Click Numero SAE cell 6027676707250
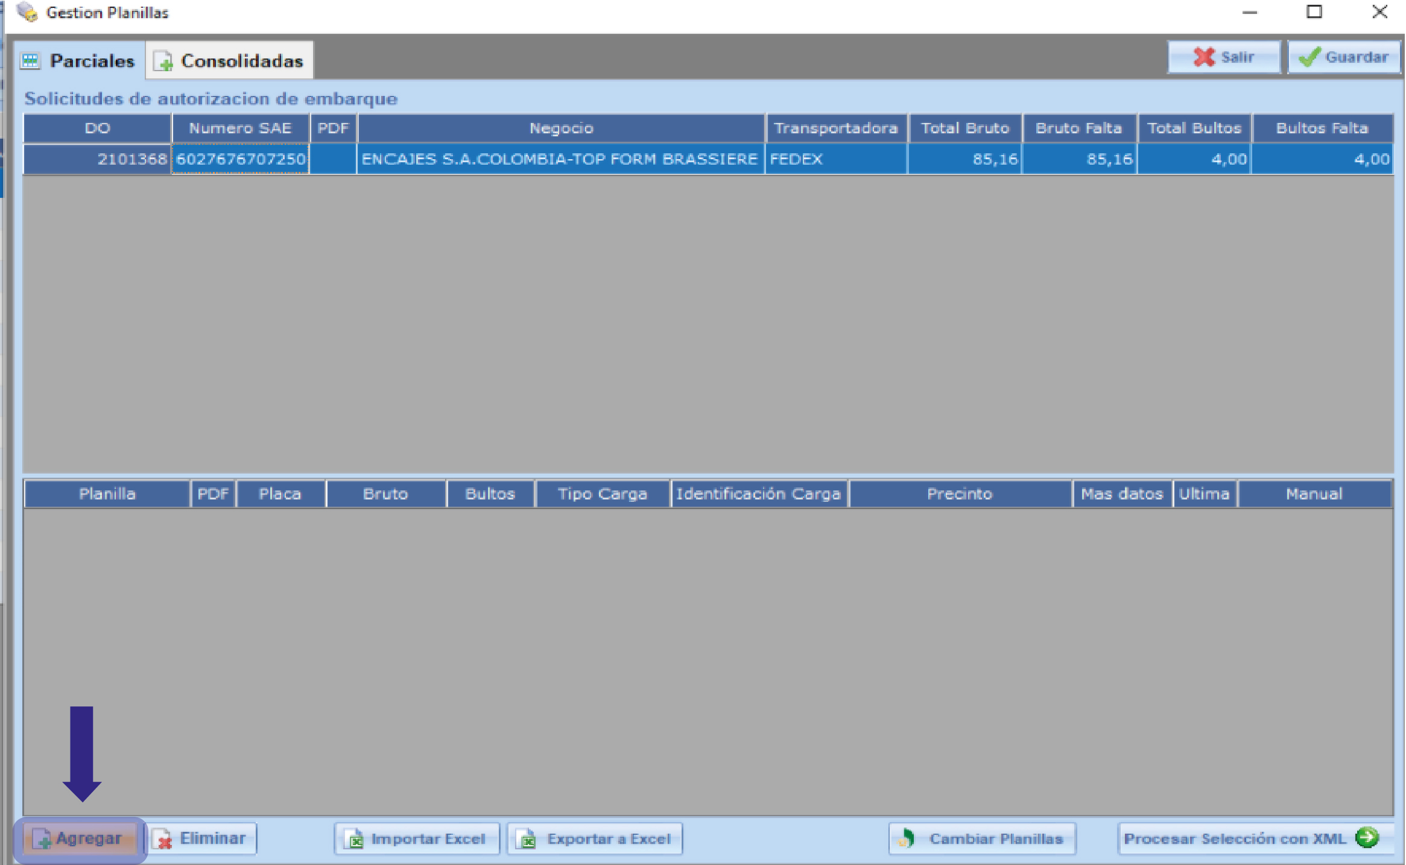1406x865 pixels. coord(240,159)
